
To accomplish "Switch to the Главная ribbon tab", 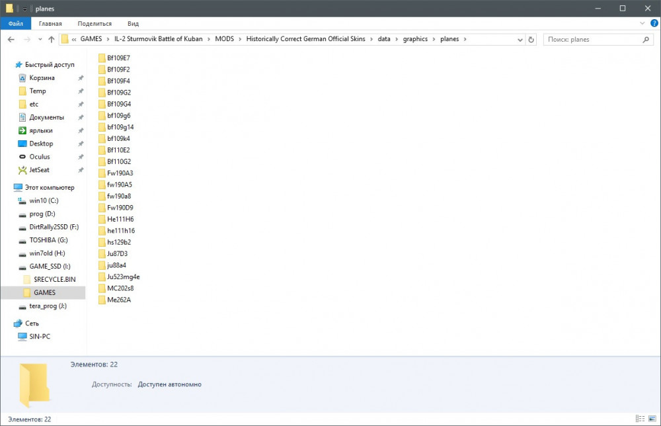I will click(50, 24).
